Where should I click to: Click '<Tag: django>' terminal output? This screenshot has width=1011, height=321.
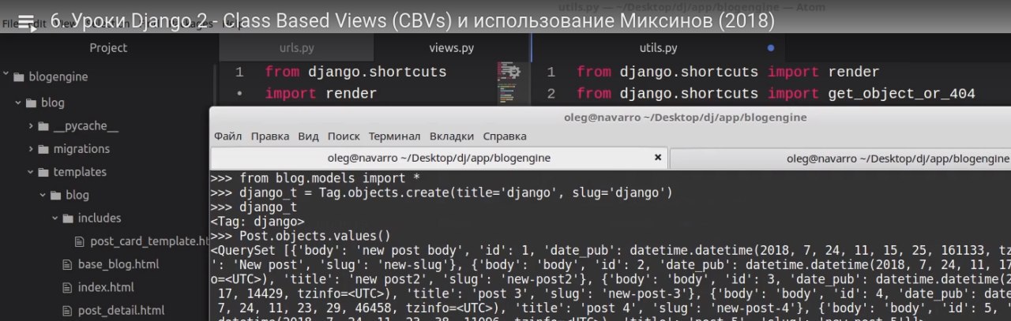pos(257,222)
